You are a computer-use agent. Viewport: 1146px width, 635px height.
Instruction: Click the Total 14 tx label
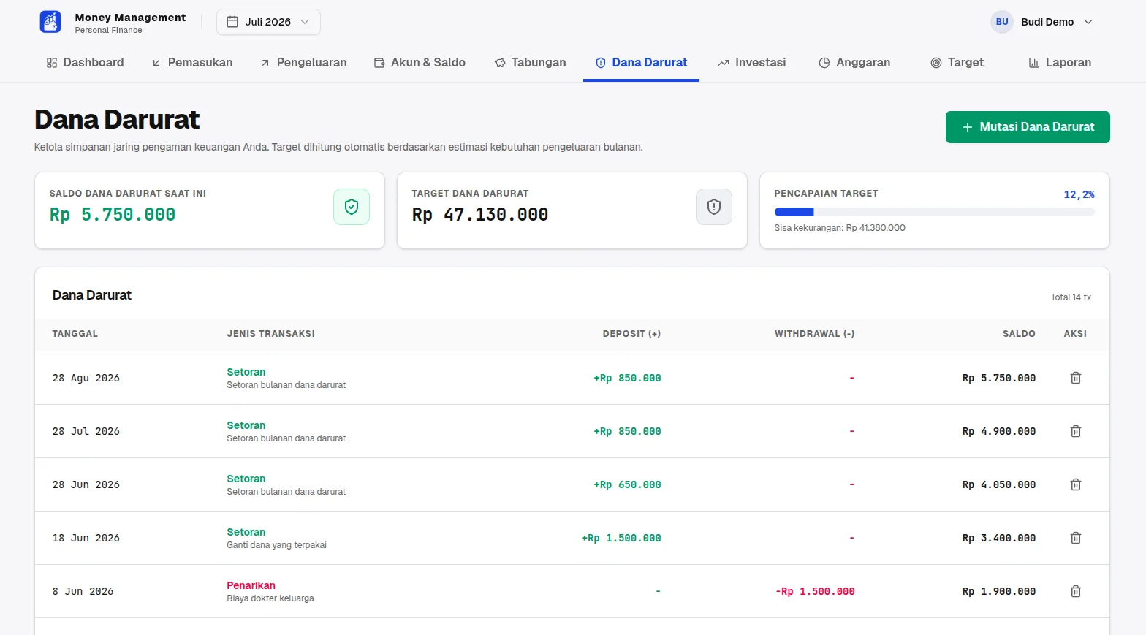[1071, 297]
